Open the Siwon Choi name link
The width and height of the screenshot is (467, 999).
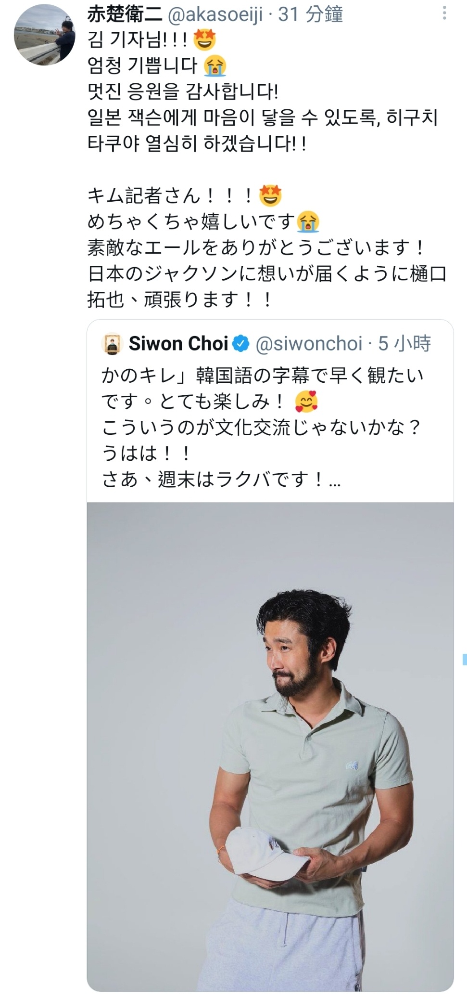click(178, 344)
